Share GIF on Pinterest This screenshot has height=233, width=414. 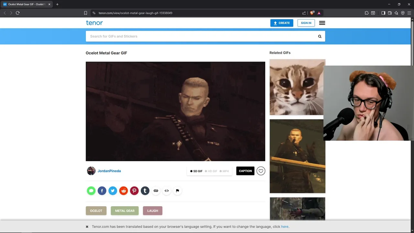tap(134, 191)
